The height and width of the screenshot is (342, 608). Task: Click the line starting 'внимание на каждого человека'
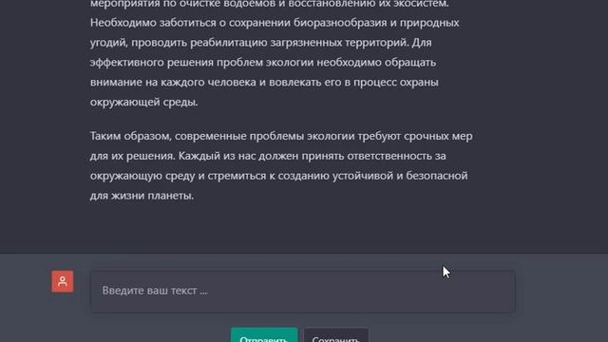pos(264,83)
